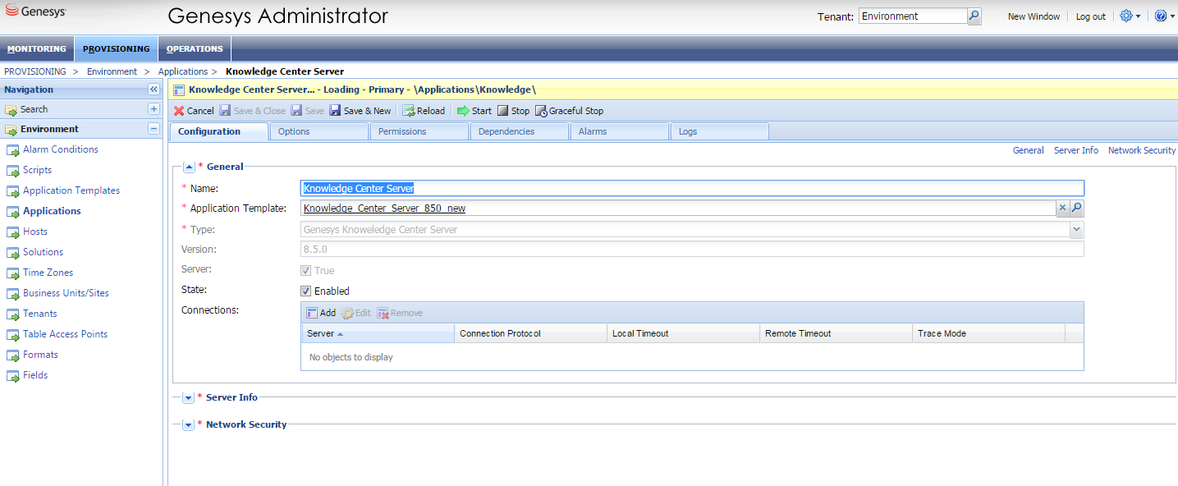Click the Local Timeout column header
This screenshot has height=486, width=1178.
(x=683, y=333)
